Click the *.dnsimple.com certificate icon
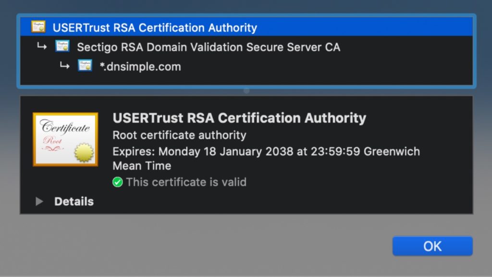This screenshot has height=277, width=492. 85,66
